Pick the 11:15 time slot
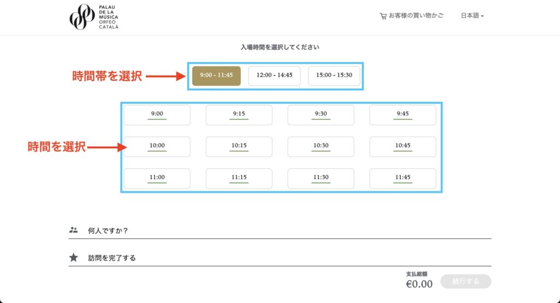Screen dimensions: 560x303 point(239,178)
